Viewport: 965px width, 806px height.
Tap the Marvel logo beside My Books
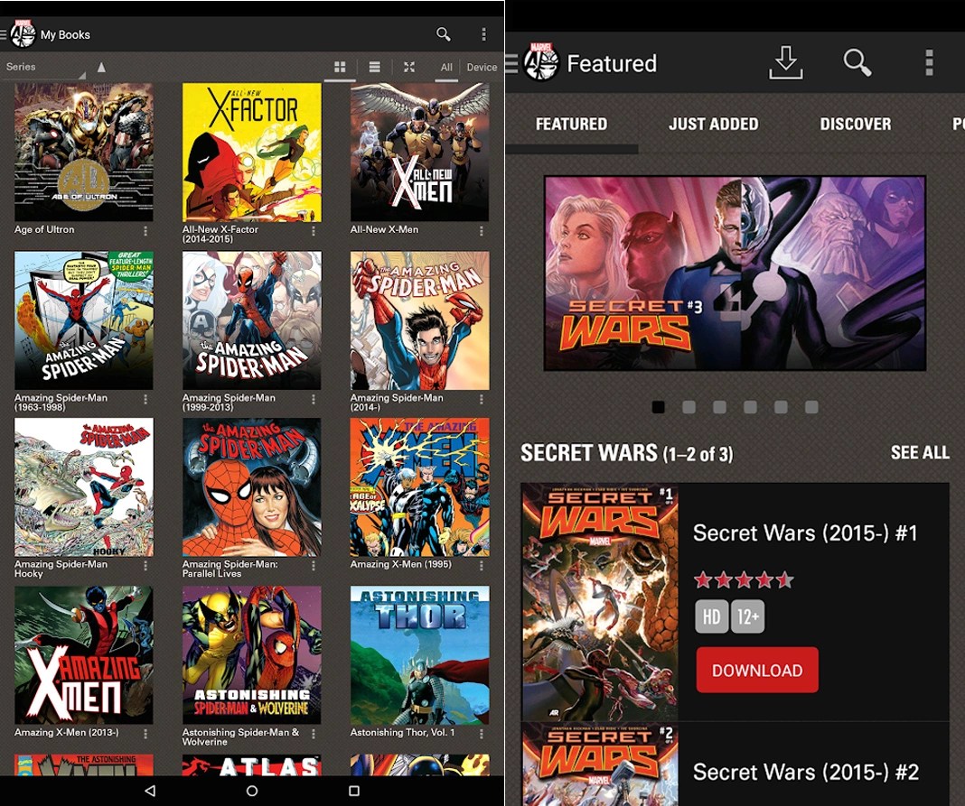pos(23,34)
